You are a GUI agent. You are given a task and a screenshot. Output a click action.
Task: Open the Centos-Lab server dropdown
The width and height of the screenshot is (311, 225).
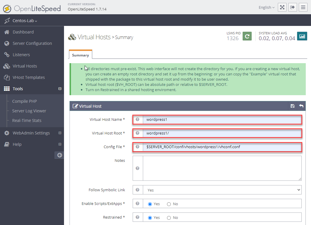click(x=25, y=21)
